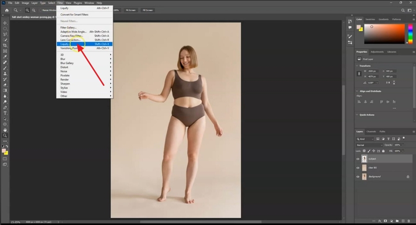Click the Fill Screen button
The image size is (416, 225).
point(148,10)
